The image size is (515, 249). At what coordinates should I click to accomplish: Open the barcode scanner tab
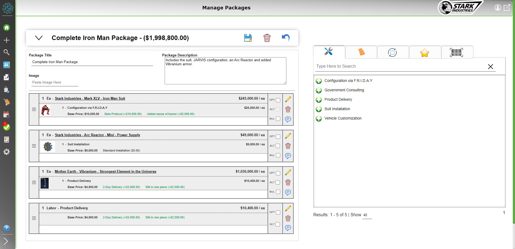coord(457,52)
